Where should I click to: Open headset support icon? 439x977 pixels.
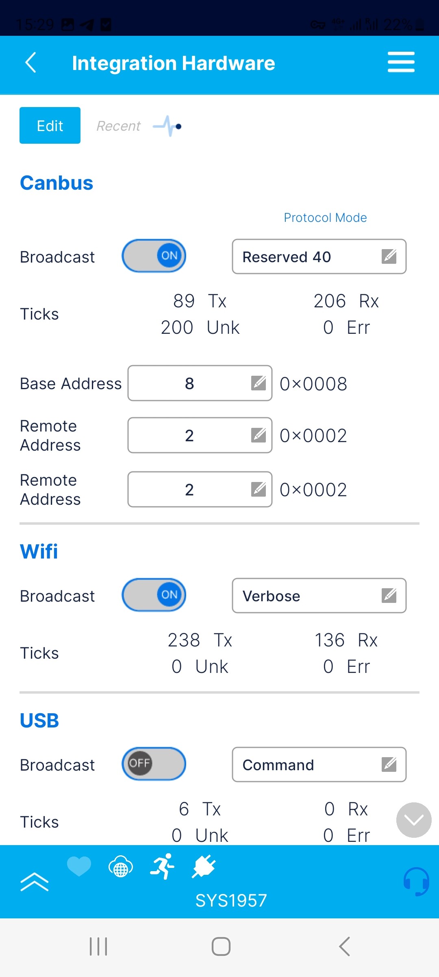pos(416,881)
